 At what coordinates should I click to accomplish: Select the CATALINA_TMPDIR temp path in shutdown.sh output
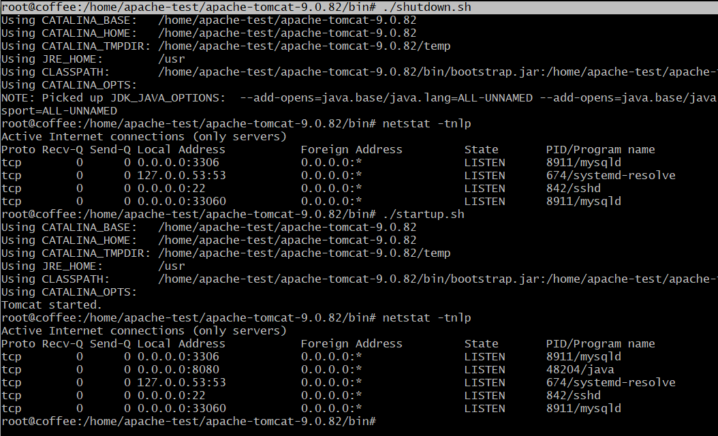pyautogui.click(x=304, y=46)
